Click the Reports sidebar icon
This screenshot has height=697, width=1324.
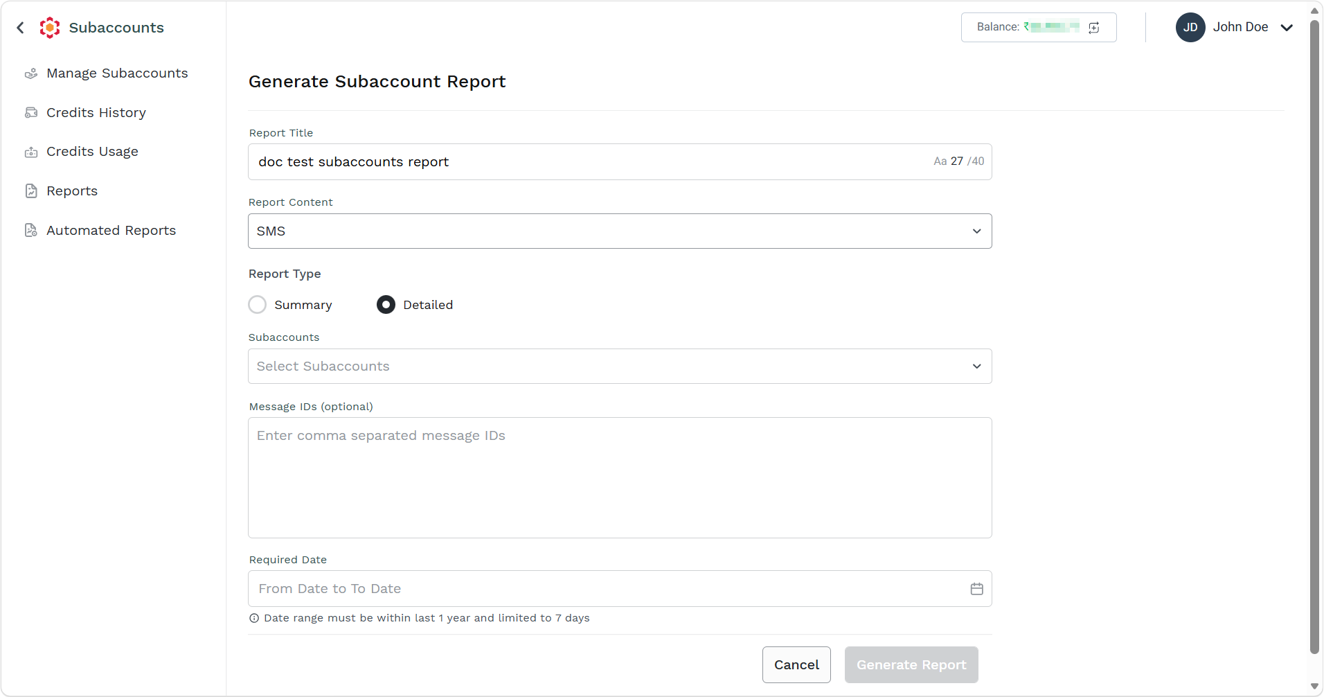[31, 191]
